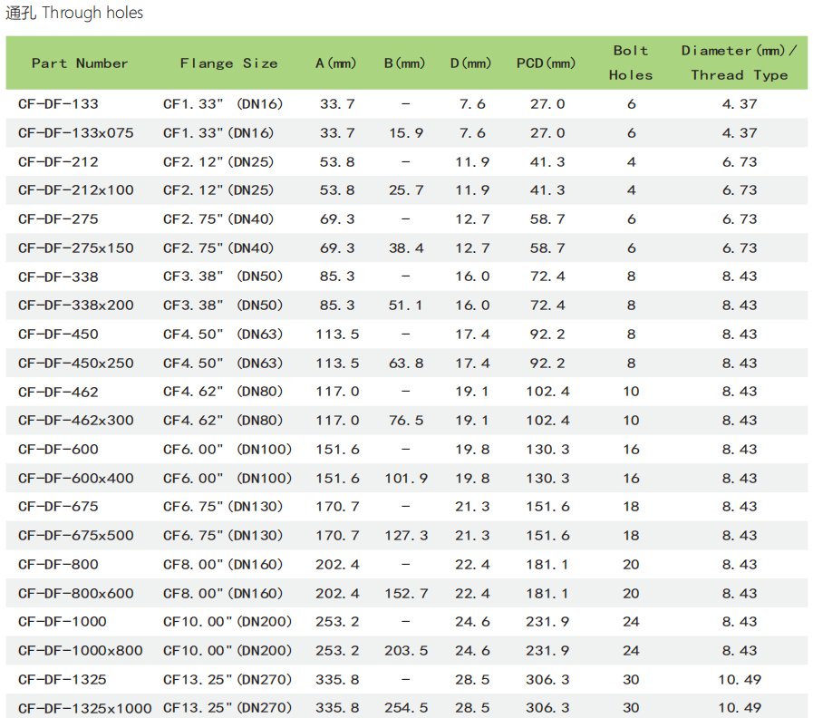
Task: Click the B value 101.9
Action: click(405, 479)
